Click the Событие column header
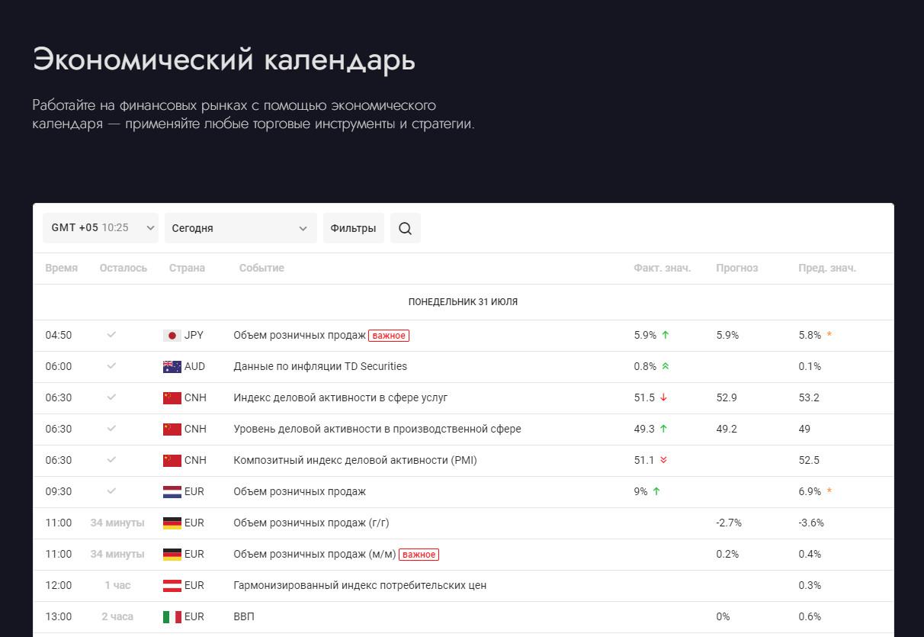924x637 pixels. coord(261,269)
